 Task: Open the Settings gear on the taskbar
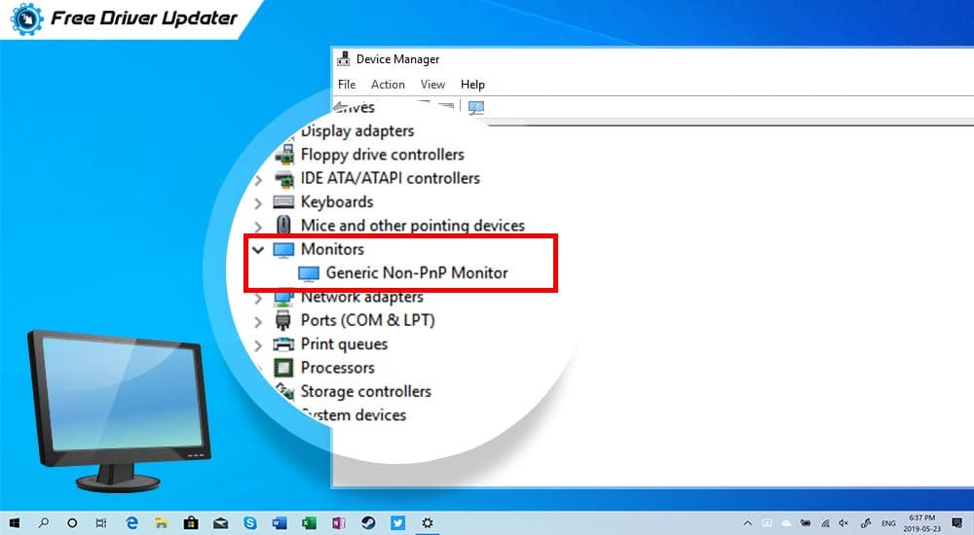[428, 523]
